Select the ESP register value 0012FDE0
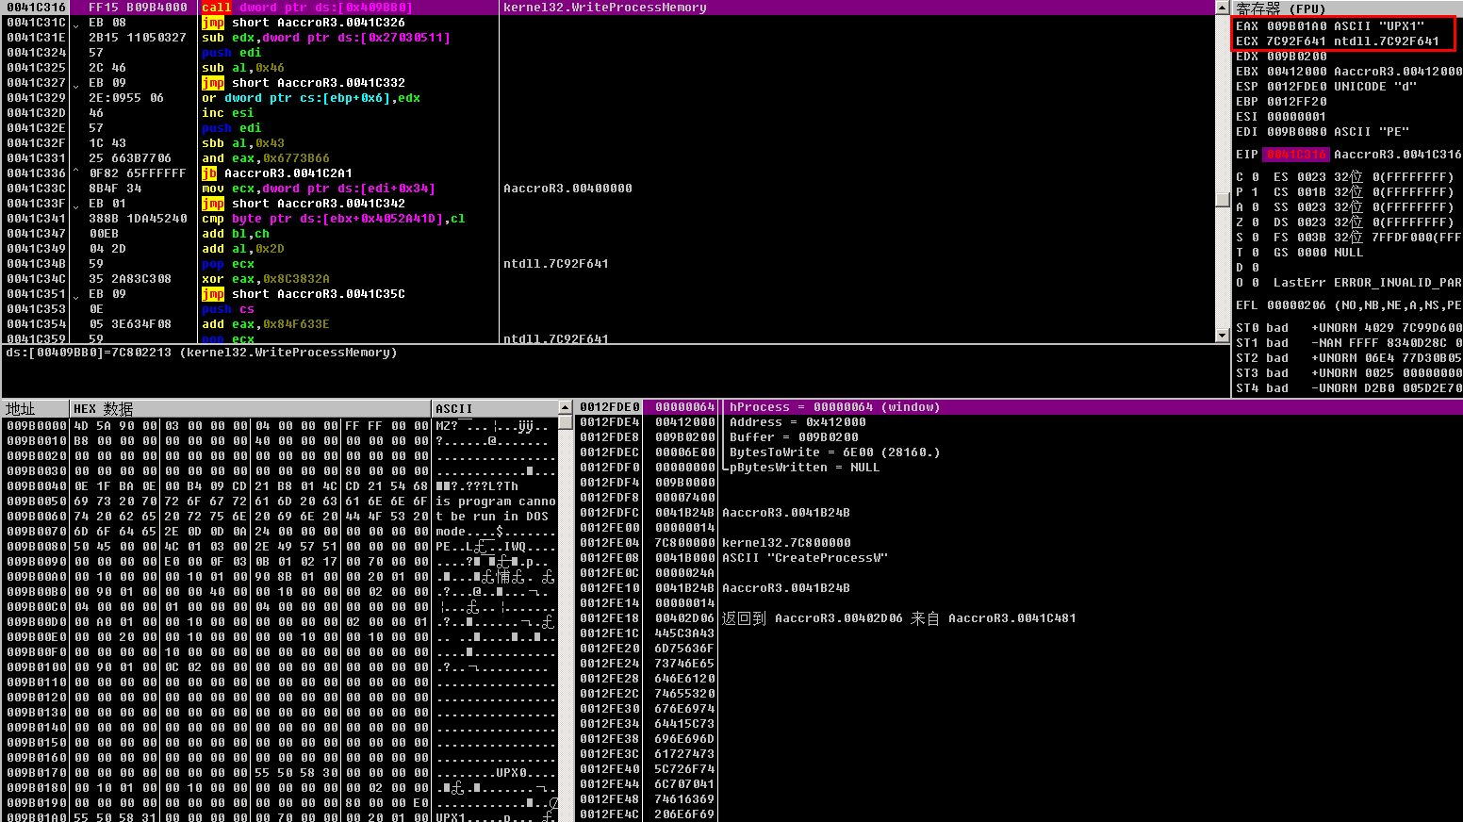1463x822 pixels. 1296,87
